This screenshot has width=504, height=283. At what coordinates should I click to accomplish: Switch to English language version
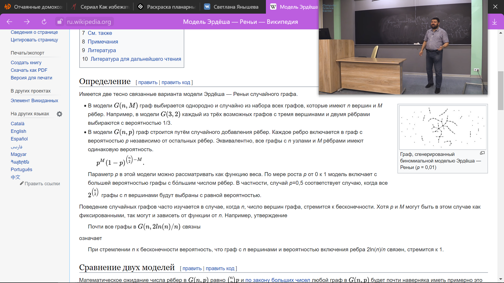[18, 131]
